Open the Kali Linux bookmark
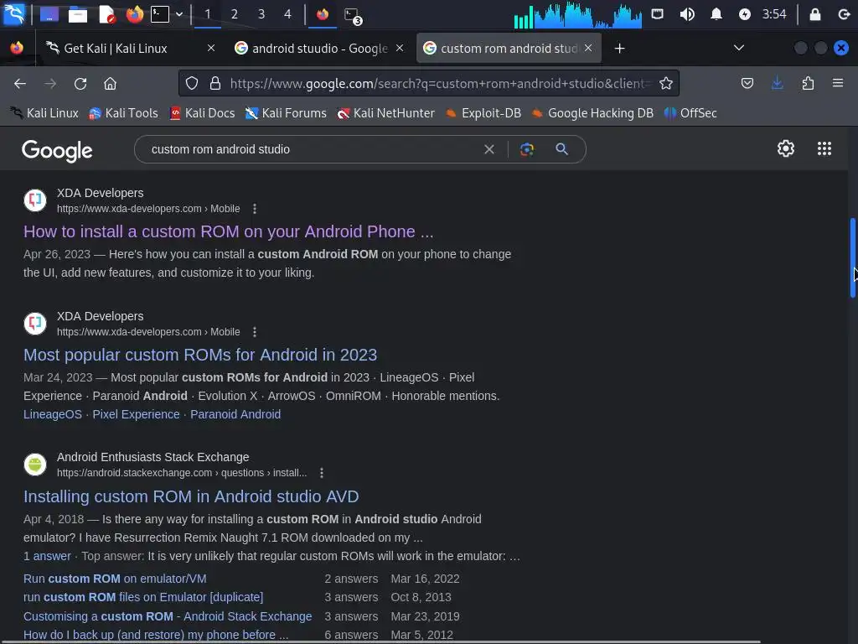 [45, 113]
